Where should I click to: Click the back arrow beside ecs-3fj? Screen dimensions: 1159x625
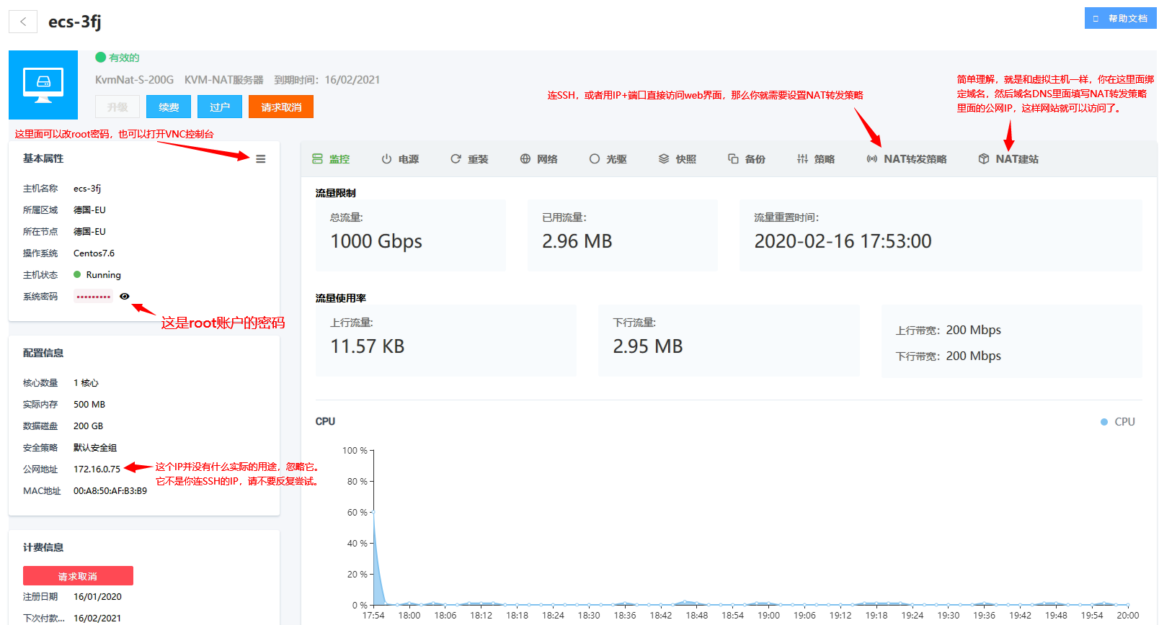[23, 22]
